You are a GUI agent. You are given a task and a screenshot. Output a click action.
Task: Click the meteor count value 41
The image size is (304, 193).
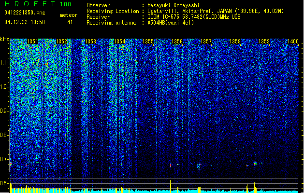(70, 22)
